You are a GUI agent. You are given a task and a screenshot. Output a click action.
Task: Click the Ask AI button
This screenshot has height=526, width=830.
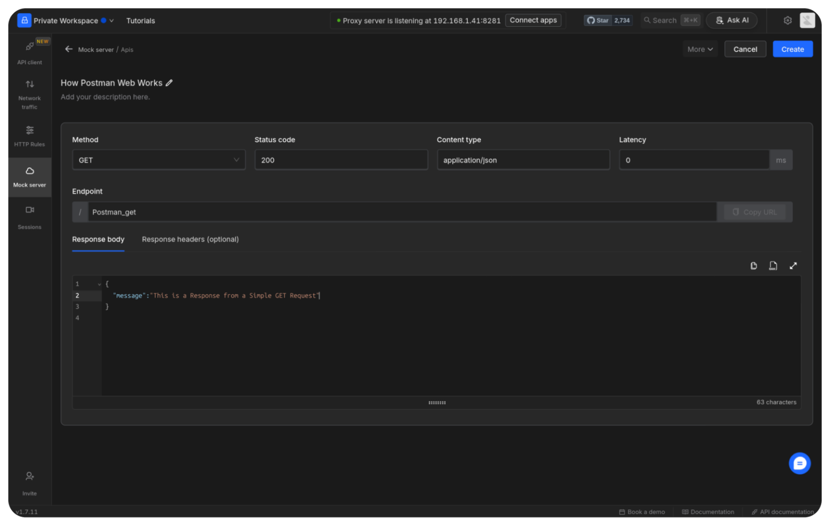732,20
